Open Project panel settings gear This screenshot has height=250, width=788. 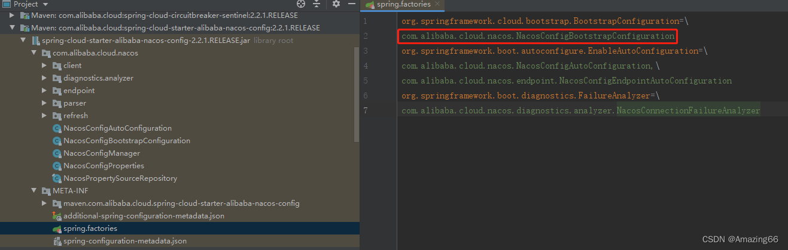(336, 4)
